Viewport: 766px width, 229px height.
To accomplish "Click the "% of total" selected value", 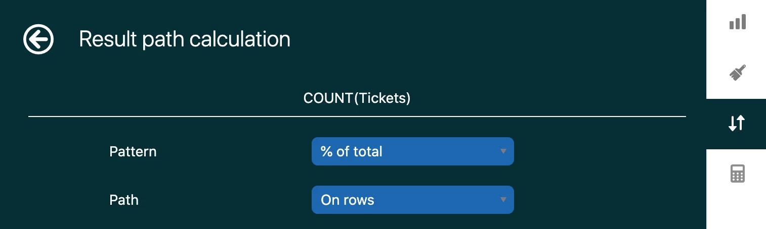I will [352, 151].
